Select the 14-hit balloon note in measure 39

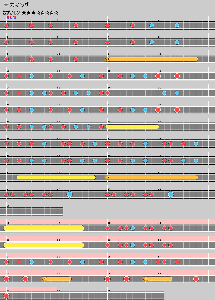coord(108,177)
